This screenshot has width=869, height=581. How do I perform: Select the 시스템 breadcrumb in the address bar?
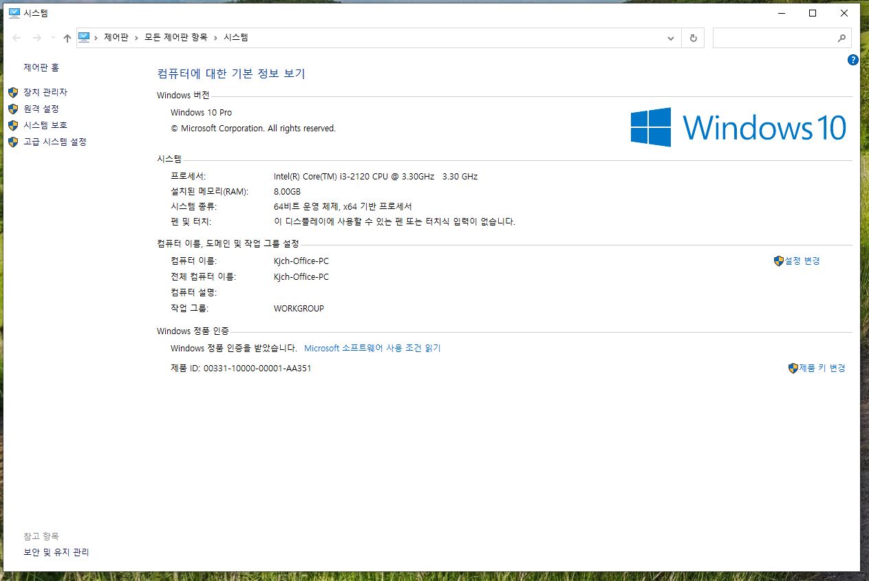[x=236, y=38]
